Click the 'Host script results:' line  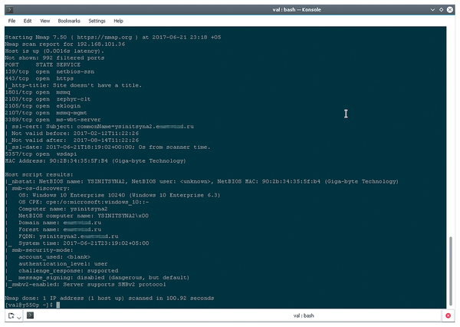click(x=39, y=174)
